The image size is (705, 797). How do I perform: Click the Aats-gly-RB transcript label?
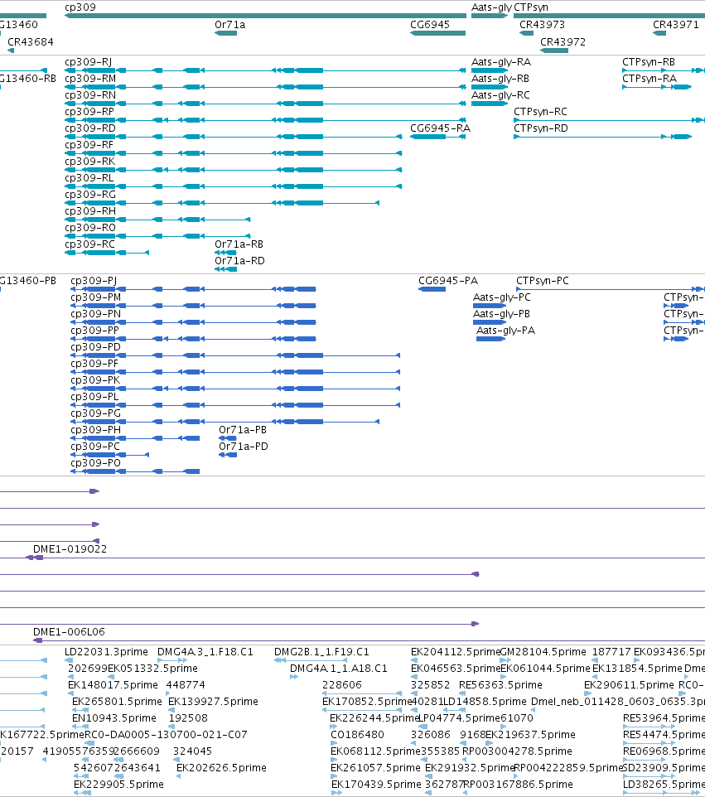(500, 78)
